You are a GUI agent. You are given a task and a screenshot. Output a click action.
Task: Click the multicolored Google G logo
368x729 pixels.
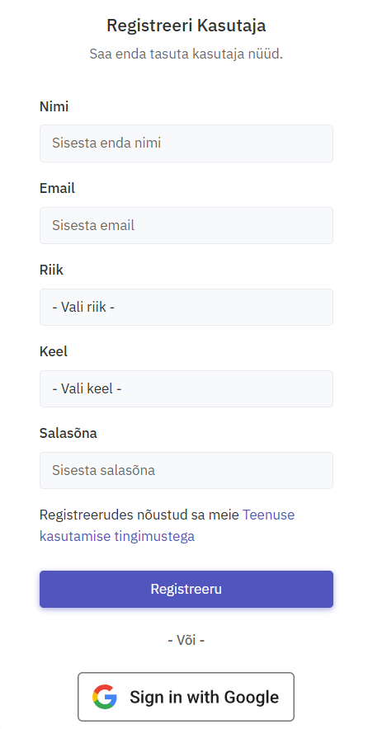(x=105, y=697)
